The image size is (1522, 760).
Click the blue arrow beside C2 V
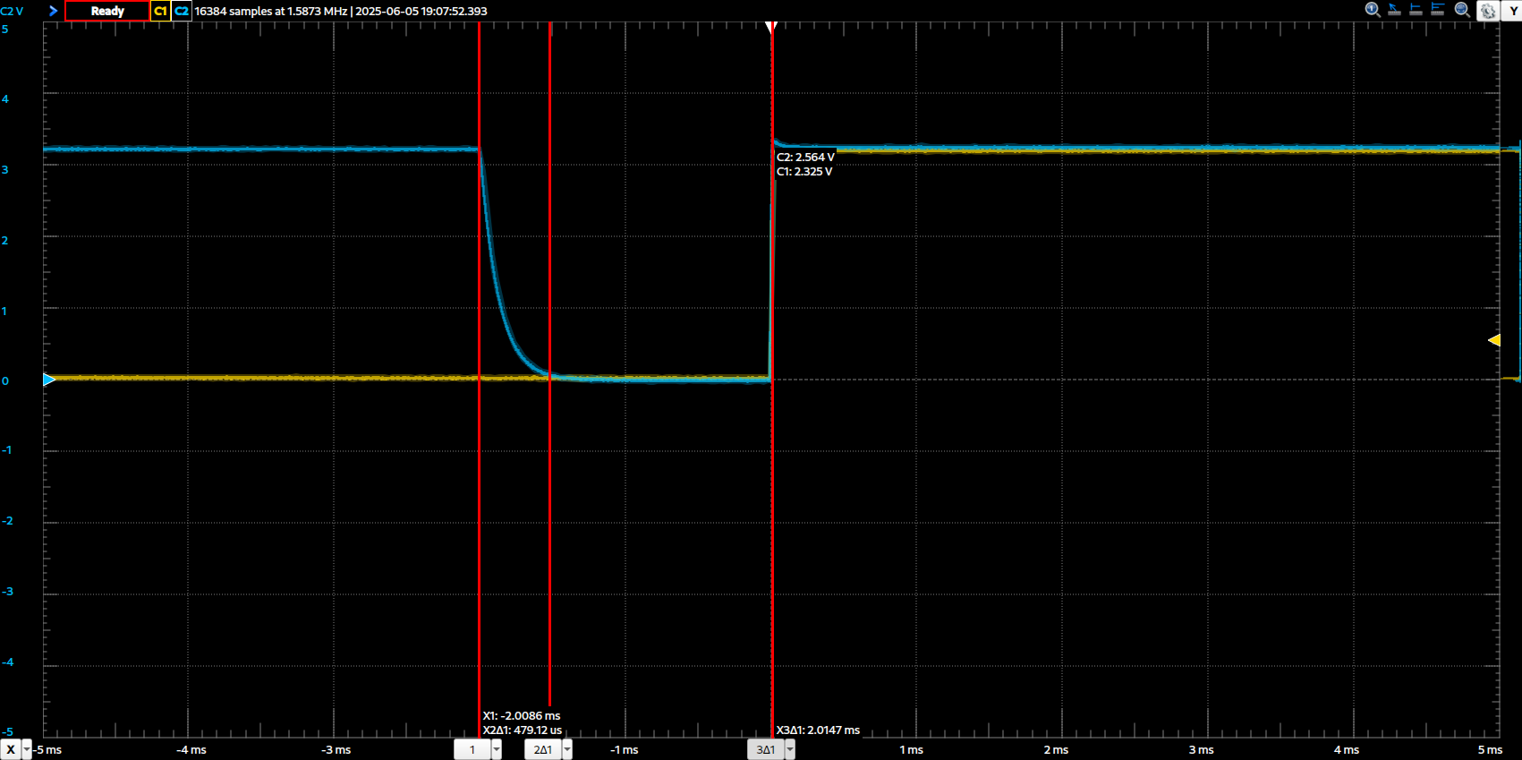[53, 11]
